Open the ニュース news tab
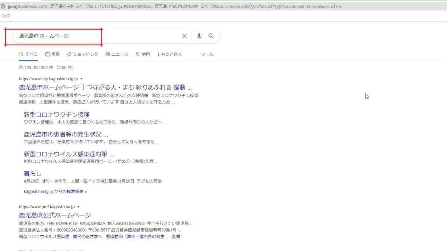This screenshot has height=251, width=447. point(117,54)
